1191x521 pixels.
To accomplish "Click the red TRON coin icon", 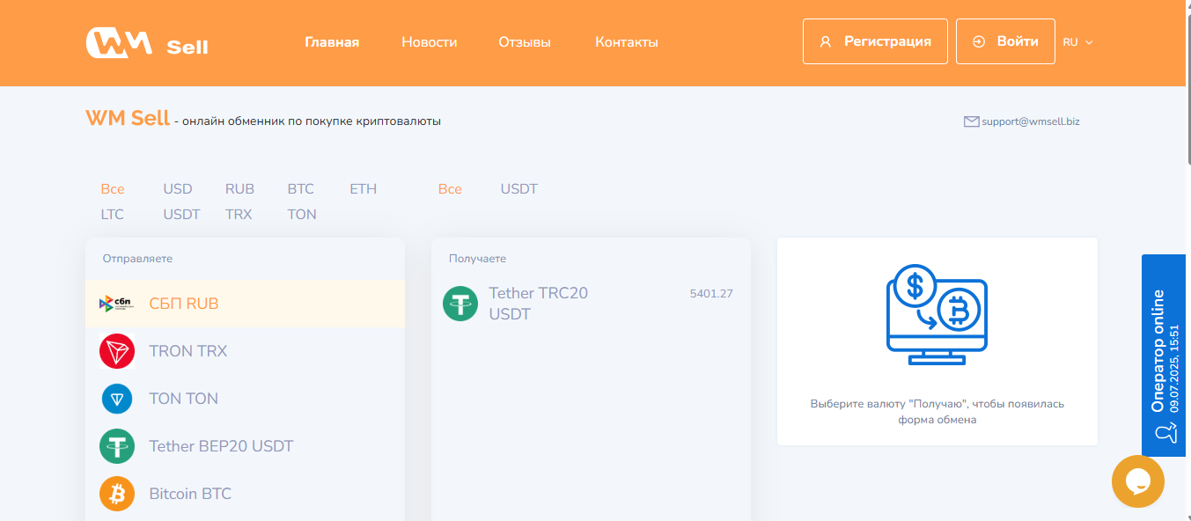I will coord(116,351).
